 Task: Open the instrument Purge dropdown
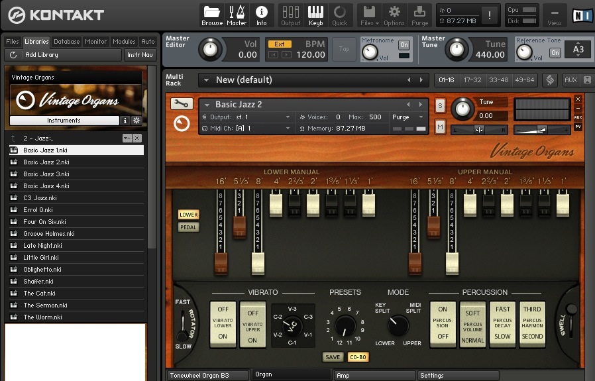(421, 117)
